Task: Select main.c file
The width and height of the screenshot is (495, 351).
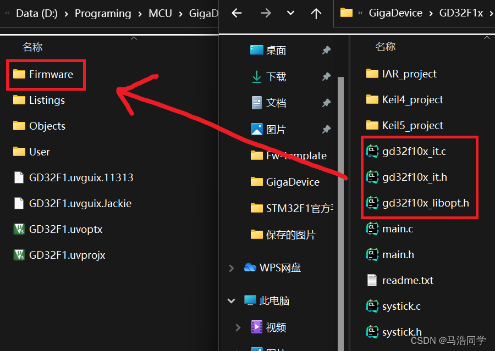Action: tap(389, 229)
